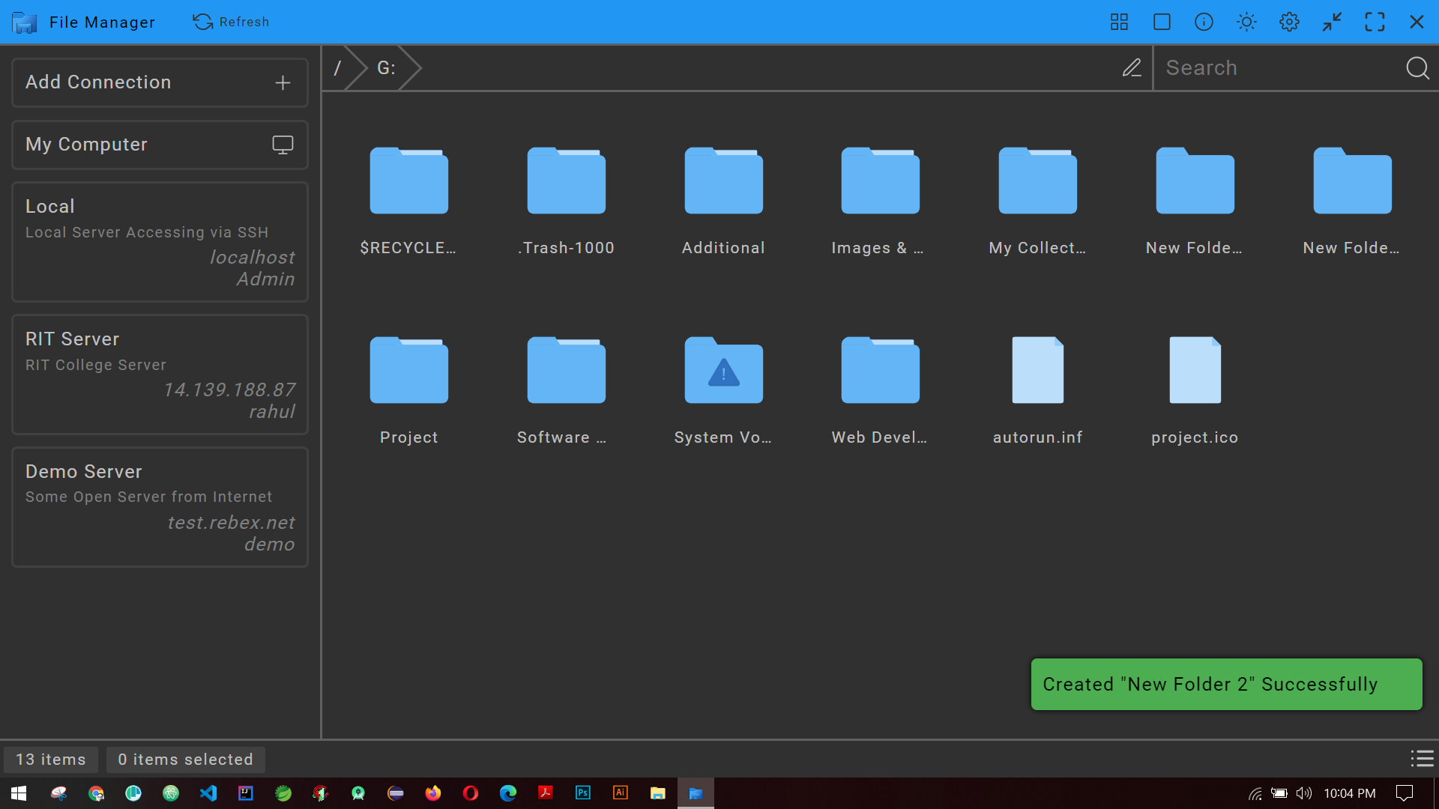Open the Demo Server entry
This screenshot has width=1439, height=809.
tap(160, 507)
